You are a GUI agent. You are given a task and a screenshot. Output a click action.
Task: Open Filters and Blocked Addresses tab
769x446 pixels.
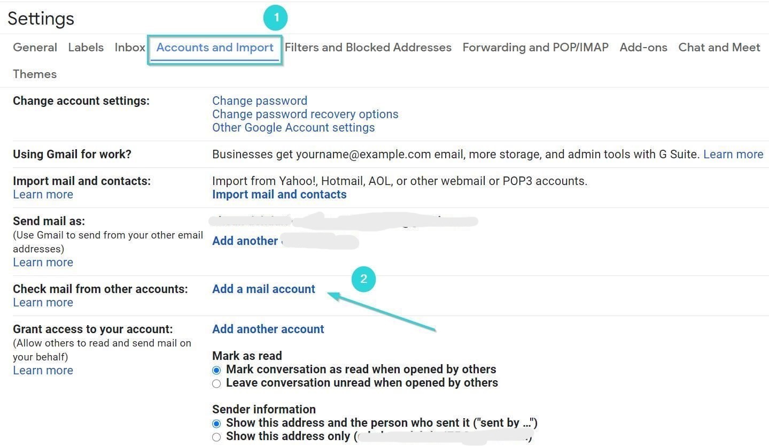[x=368, y=48]
